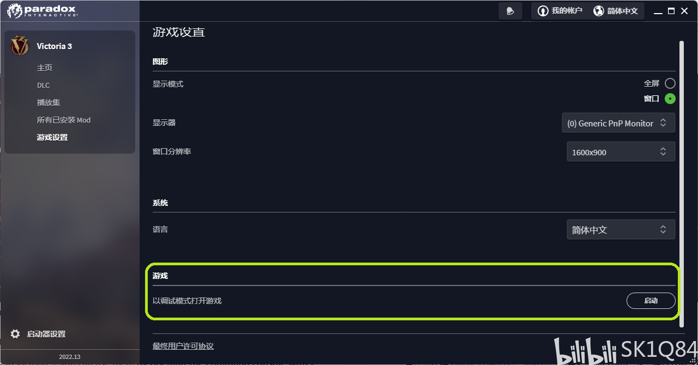Open the DLC sidebar item
698x365 pixels.
43,85
